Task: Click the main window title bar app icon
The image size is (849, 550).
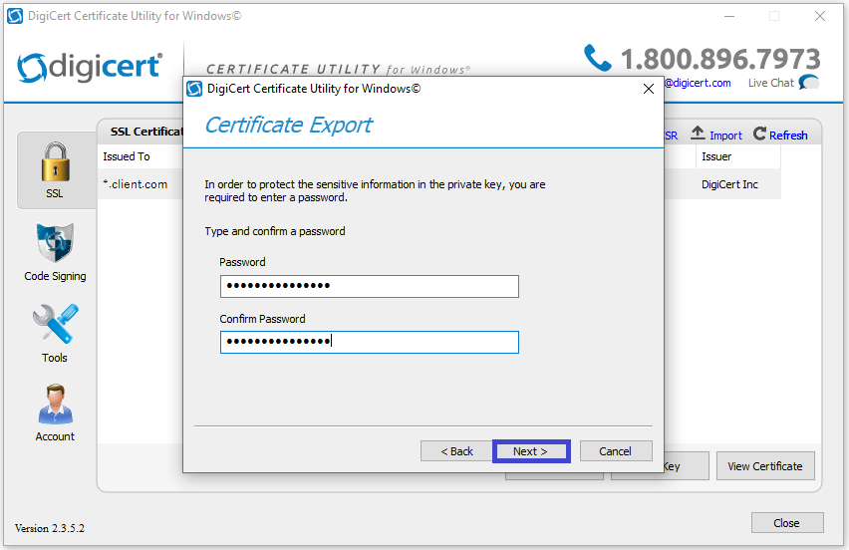Action: [15, 16]
